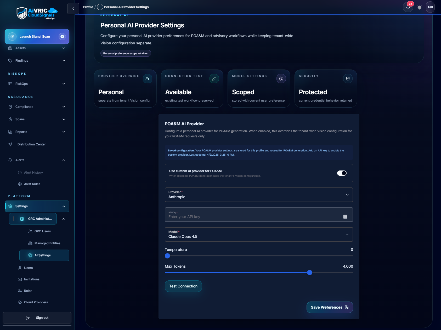Click the Settings gear icon in sidebar

10,206
